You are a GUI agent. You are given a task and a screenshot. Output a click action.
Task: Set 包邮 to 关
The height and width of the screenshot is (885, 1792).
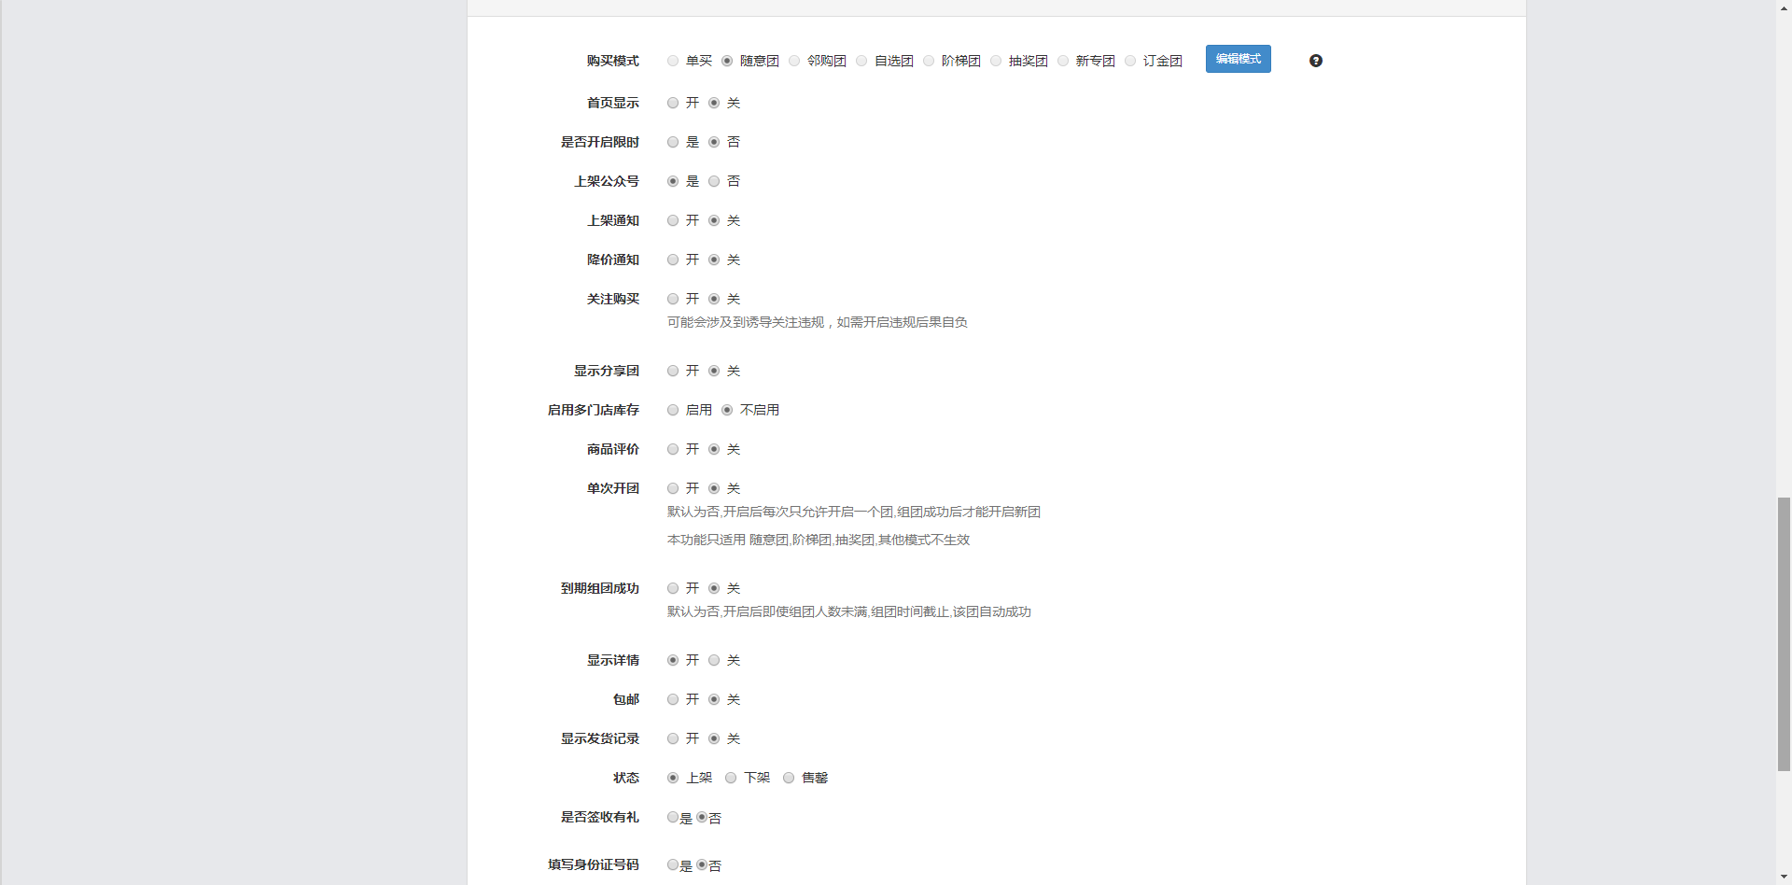pos(714,699)
